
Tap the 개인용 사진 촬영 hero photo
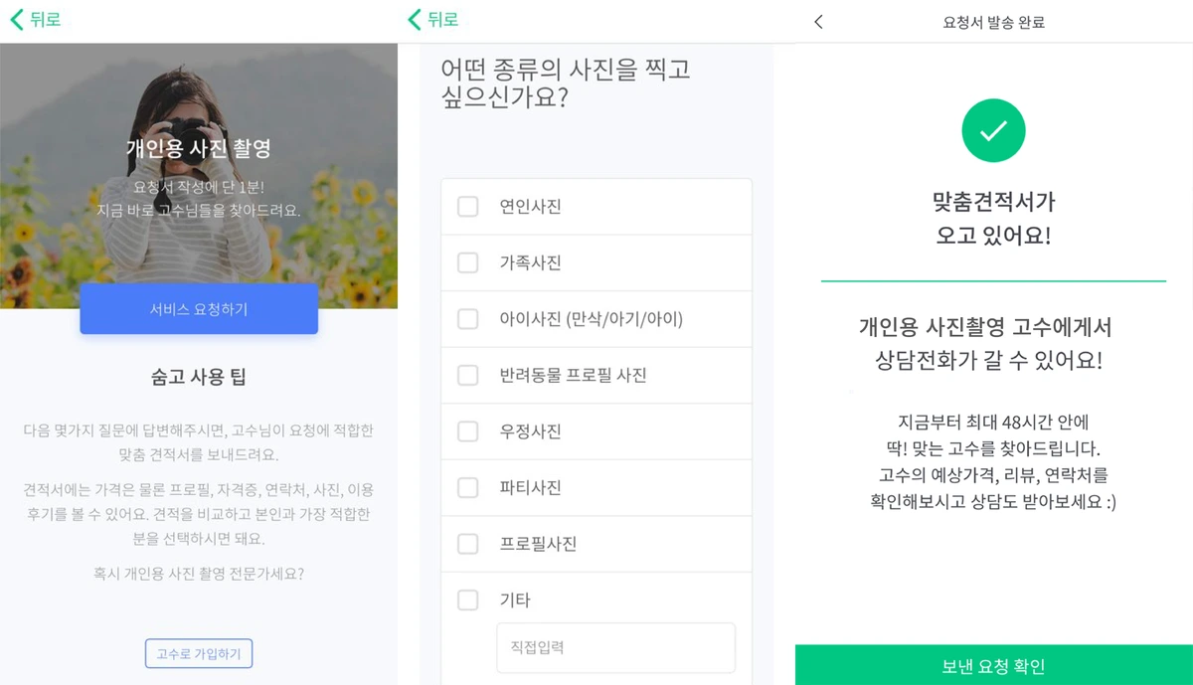pyautogui.click(x=199, y=176)
